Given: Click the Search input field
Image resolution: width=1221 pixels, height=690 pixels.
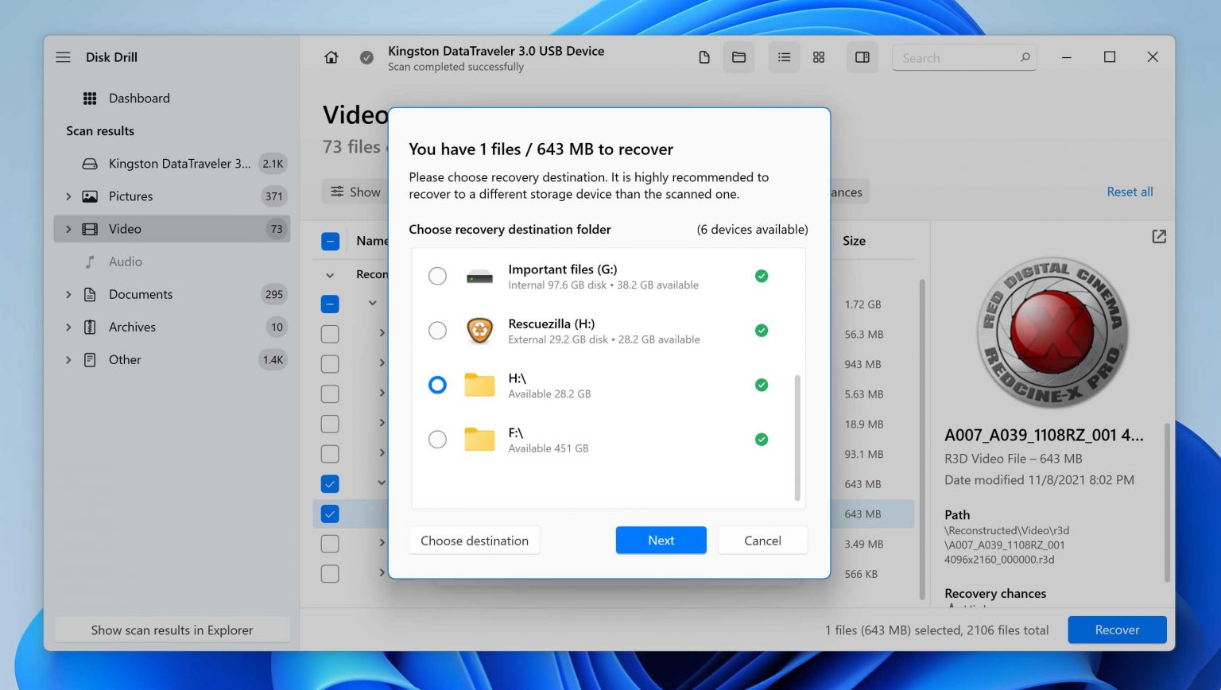Looking at the screenshot, I should pos(958,58).
